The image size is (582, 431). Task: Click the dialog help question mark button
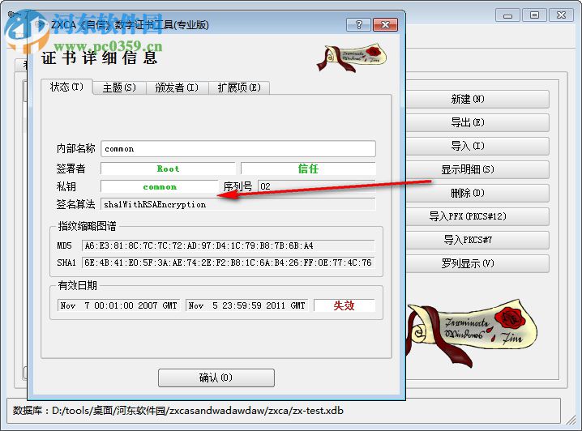pos(358,25)
